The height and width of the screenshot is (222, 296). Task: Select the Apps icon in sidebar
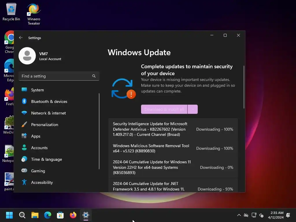24,136
